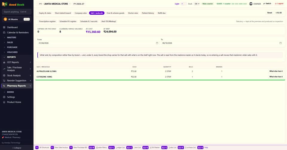This screenshot has width=287, height=150.
Task: Collapse the sidebar with Collapse control
Action: pyautogui.click(x=17, y=148)
